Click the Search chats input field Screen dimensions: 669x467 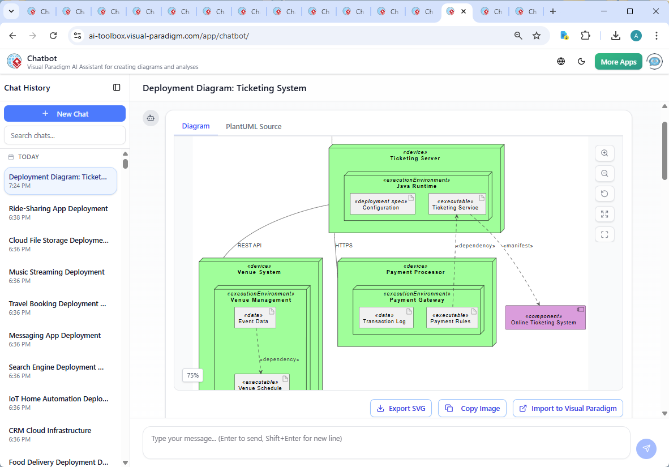coord(65,135)
